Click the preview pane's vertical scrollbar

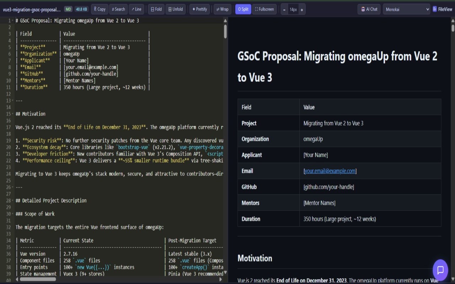click(453, 28)
